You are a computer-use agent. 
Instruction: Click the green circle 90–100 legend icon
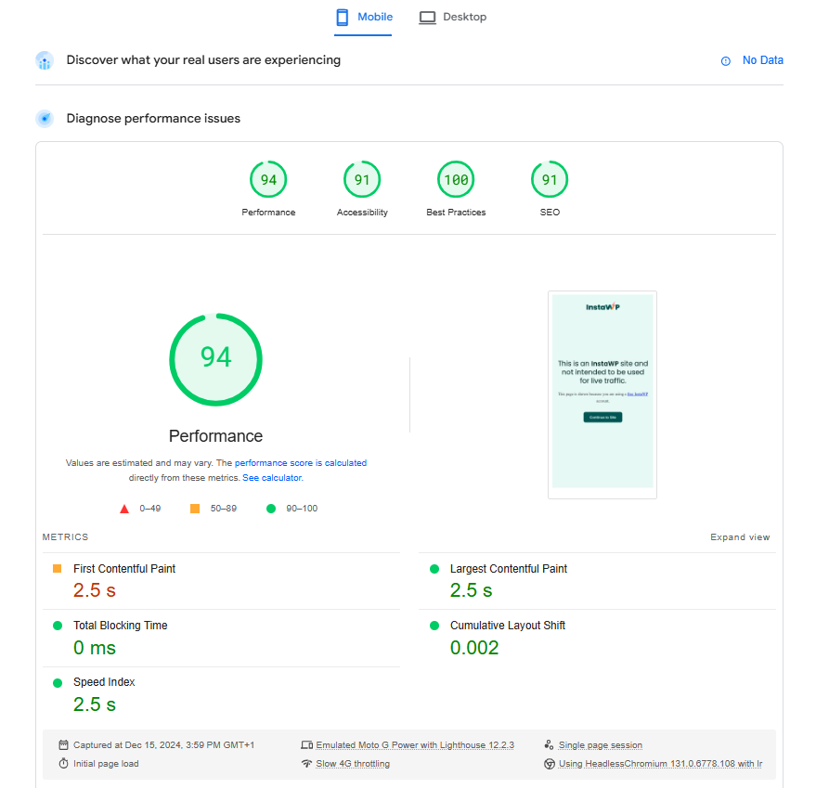point(271,509)
